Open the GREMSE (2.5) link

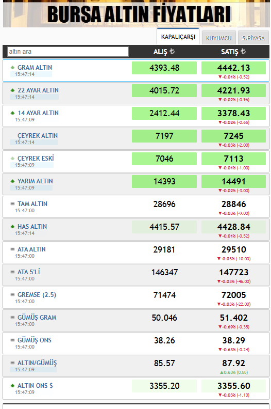click(37, 295)
